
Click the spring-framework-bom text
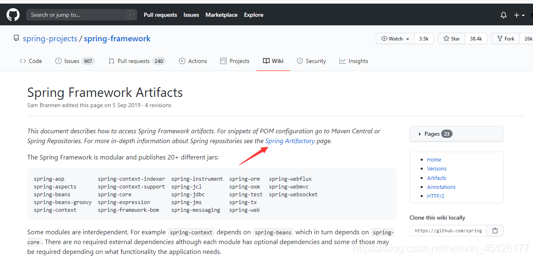tap(129, 210)
